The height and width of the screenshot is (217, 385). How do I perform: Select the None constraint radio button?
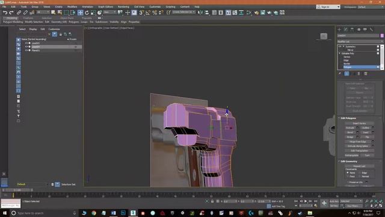[x=348, y=173]
